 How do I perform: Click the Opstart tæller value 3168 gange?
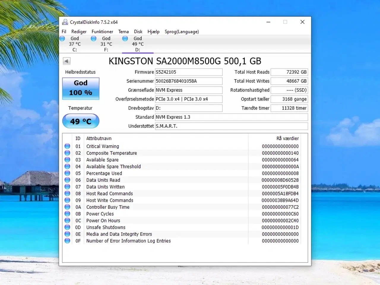coord(289,99)
